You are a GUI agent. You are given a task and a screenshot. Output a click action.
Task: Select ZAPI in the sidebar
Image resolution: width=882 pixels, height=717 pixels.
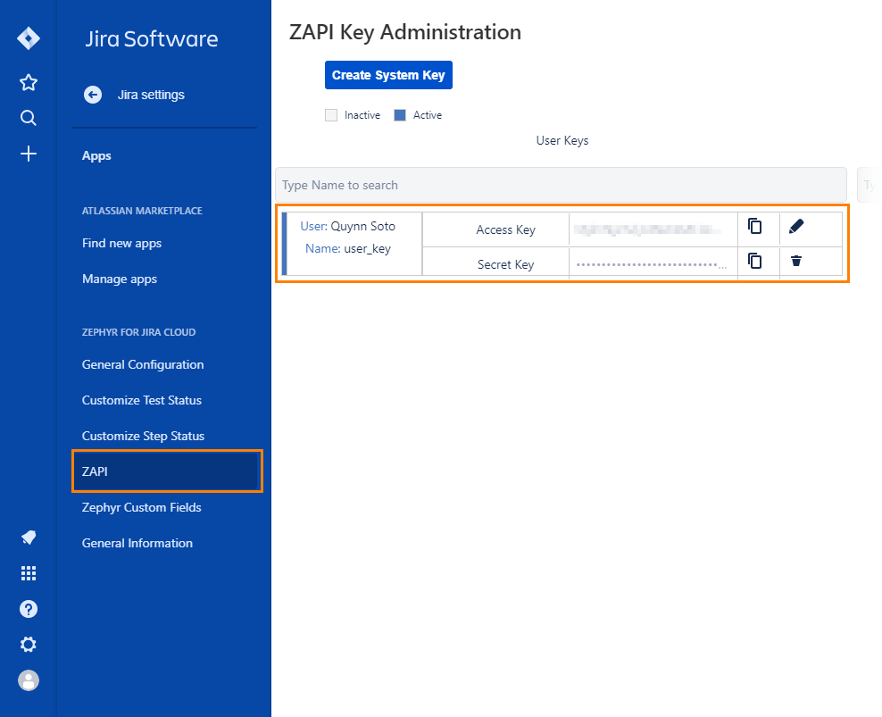[167, 471]
